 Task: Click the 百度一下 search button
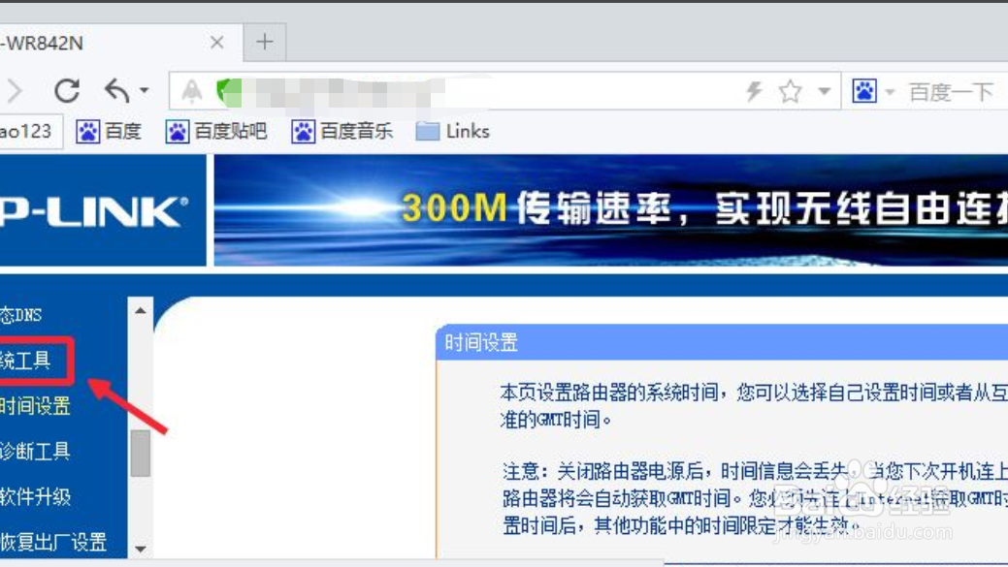point(949,90)
